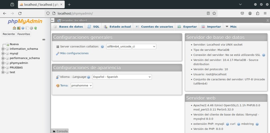Open the Idioma language dropdown
The height and width of the screenshot is (133, 270).
pos(122,77)
